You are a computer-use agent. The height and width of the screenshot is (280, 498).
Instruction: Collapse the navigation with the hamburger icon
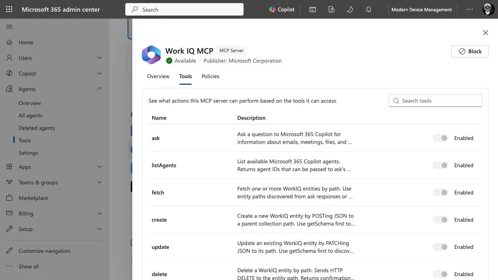coord(9,26)
